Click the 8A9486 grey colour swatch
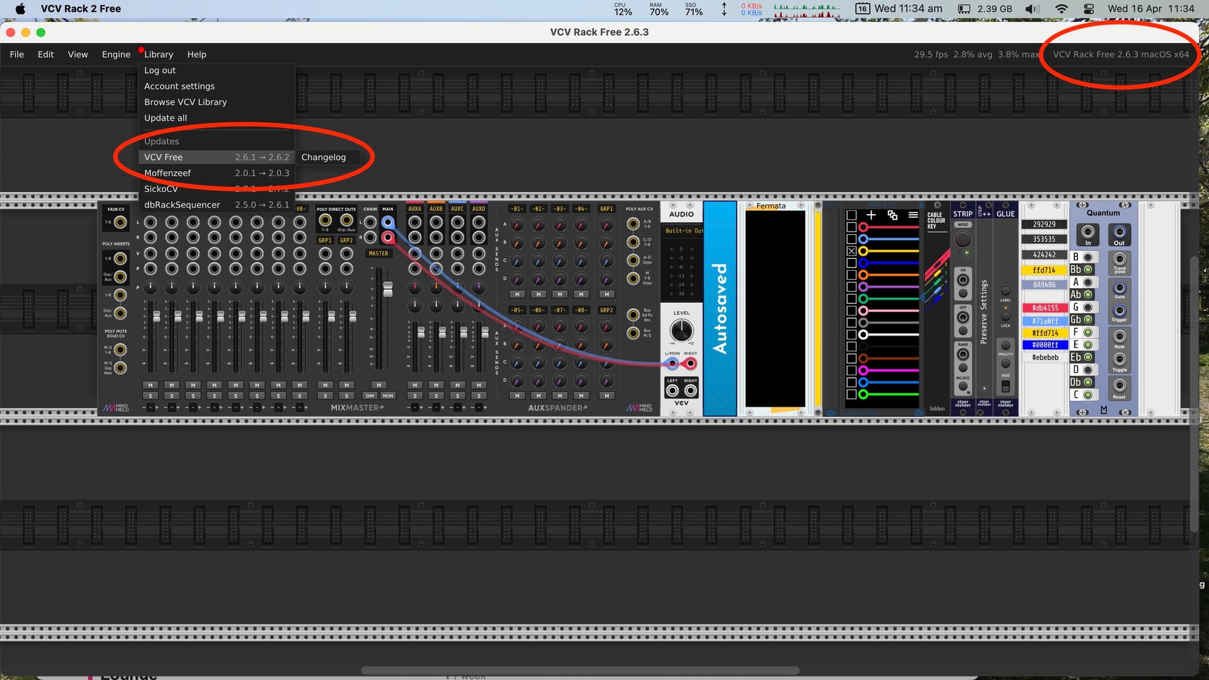This screenshot has height=680, width=1209. [x=1045, y=285]
